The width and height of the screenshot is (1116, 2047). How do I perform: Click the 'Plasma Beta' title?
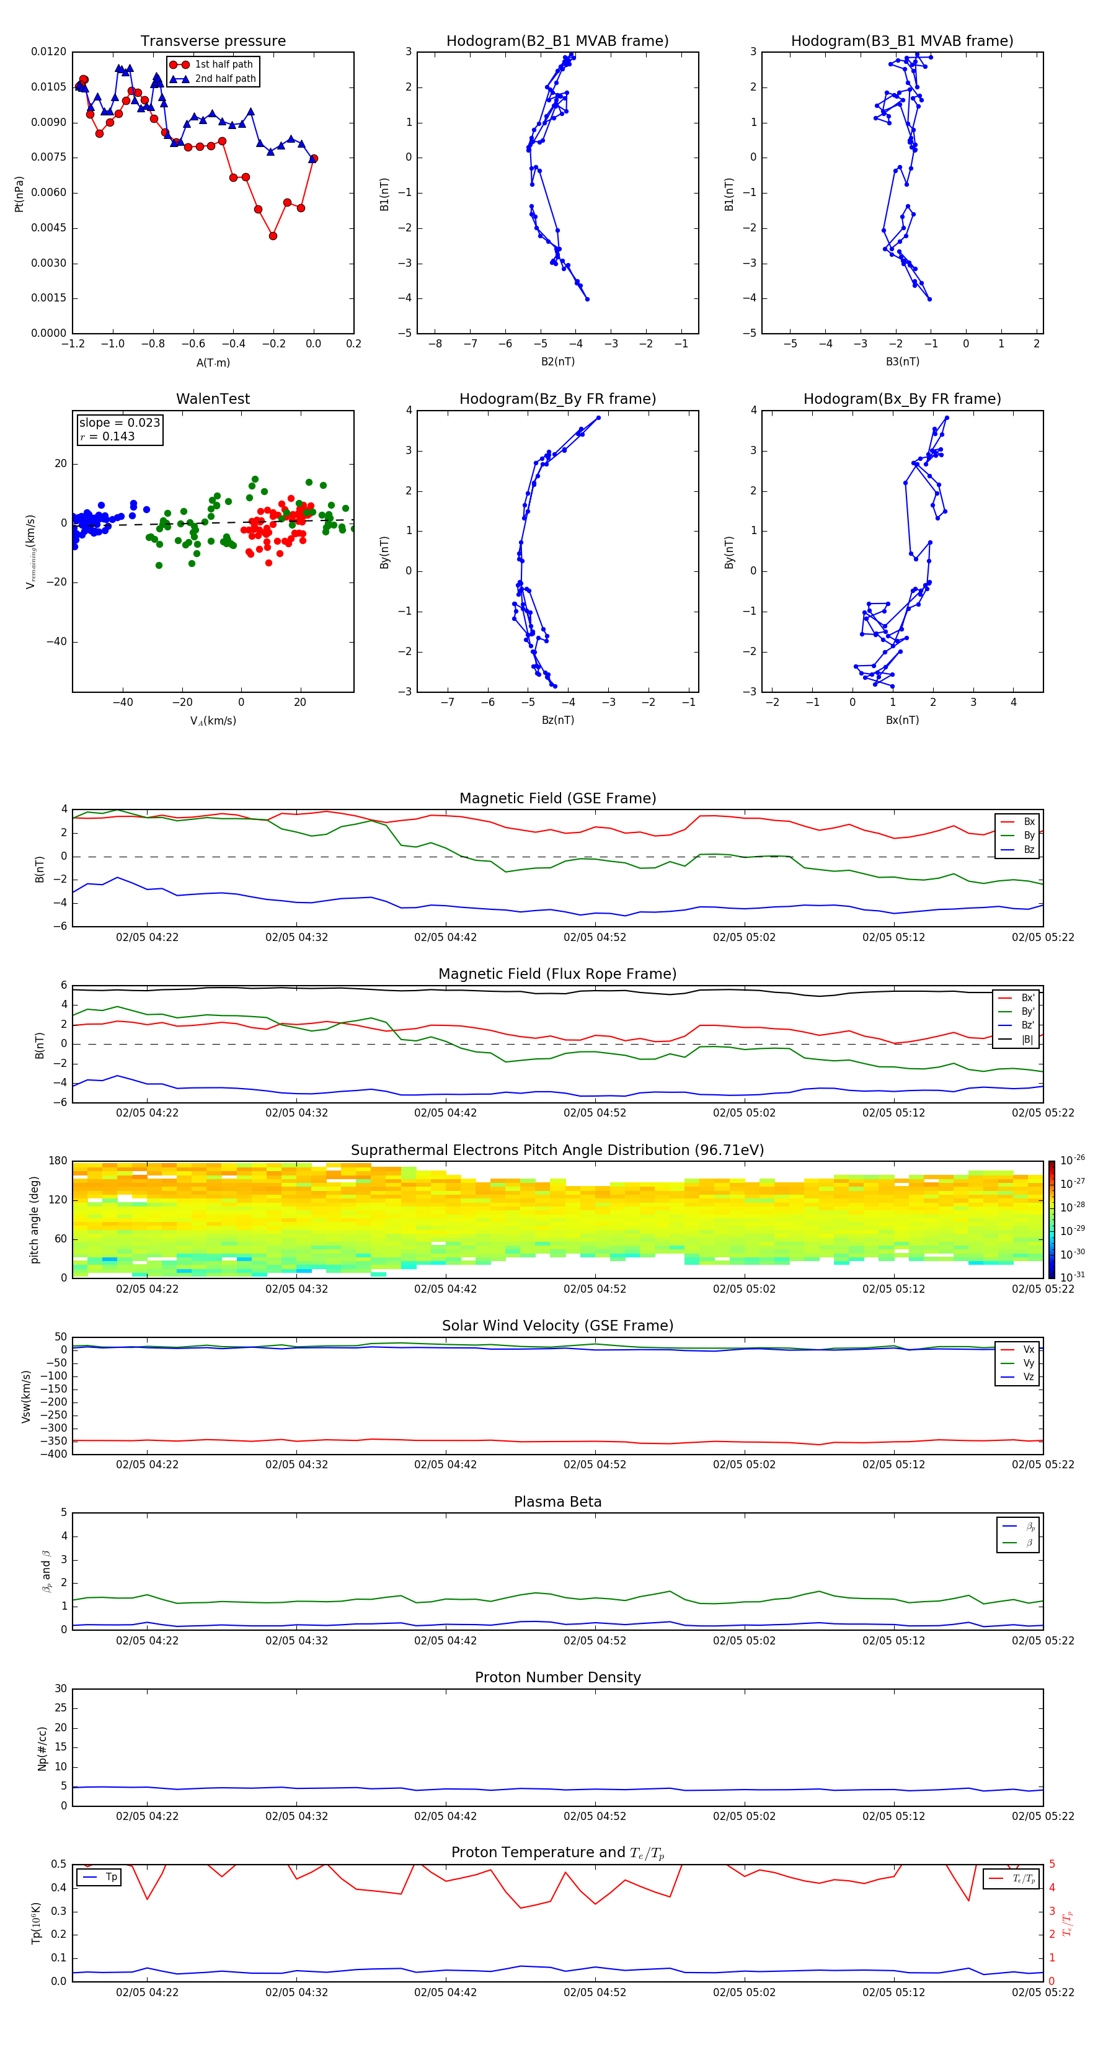[557, 1502]
